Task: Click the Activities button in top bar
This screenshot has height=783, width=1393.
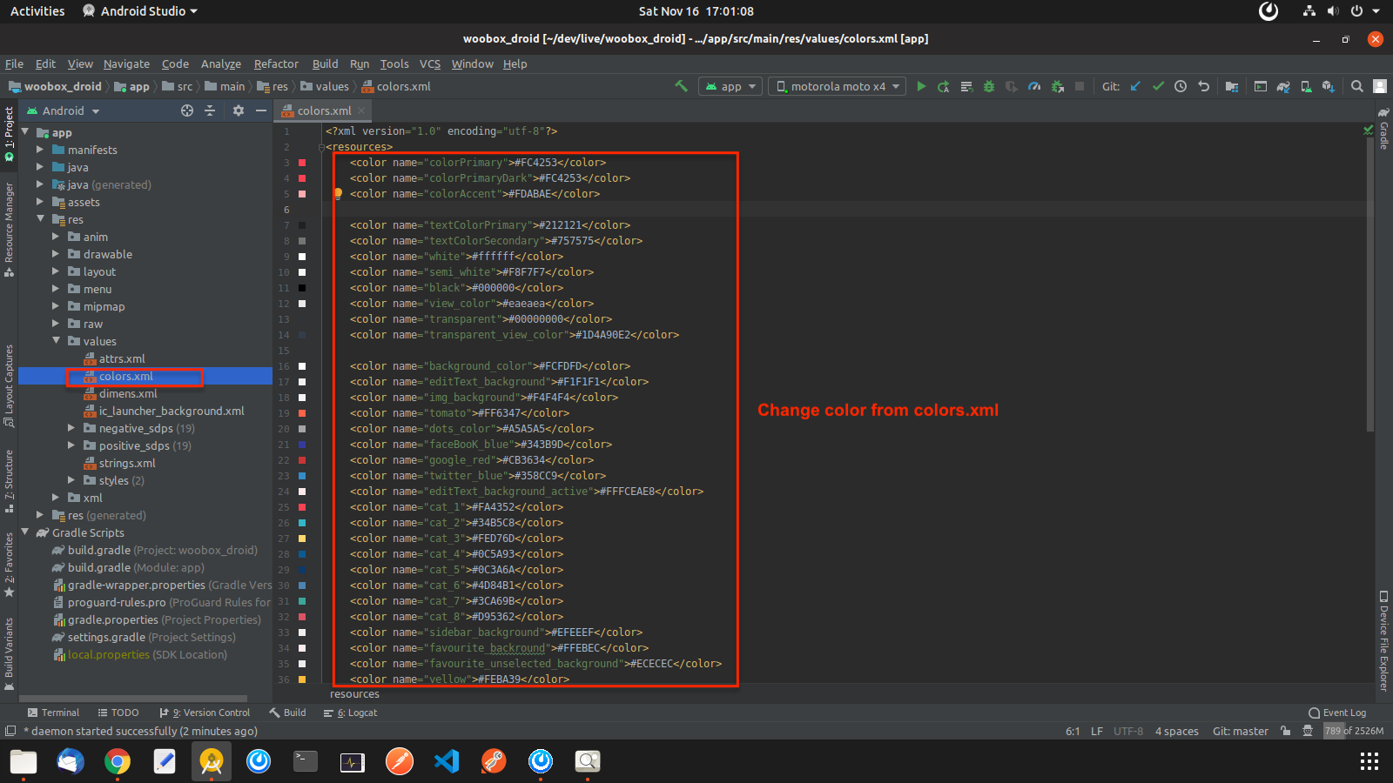Action: coord(37,11)
